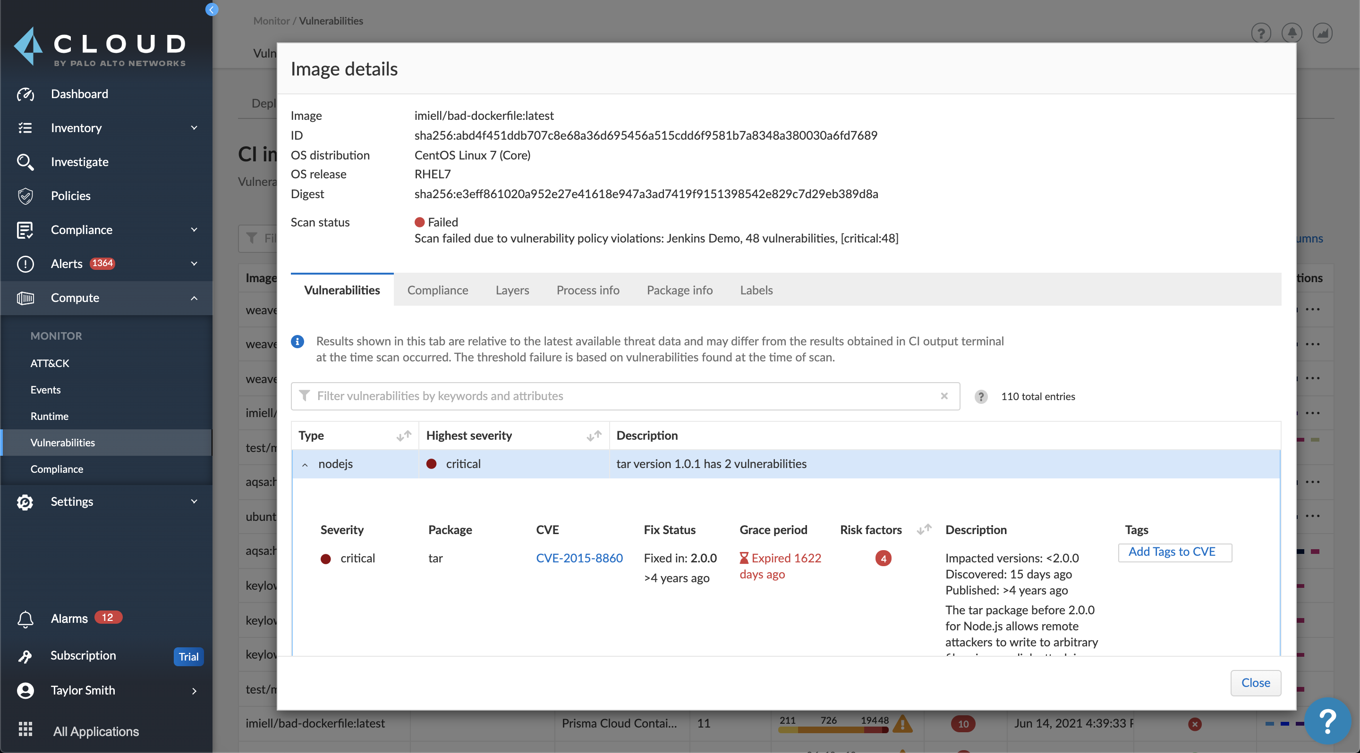Image resolution: width=1360 pixels, height=753 pixels.
Task: Collapse the navigation sidebar with the arrow toggle
Action: (212, 9)
